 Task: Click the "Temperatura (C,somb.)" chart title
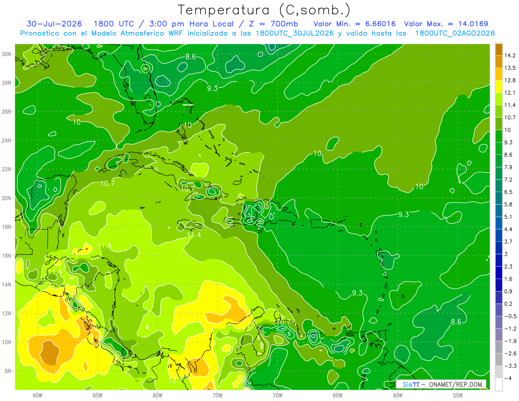pyautogui.click(x=264, y=10)
